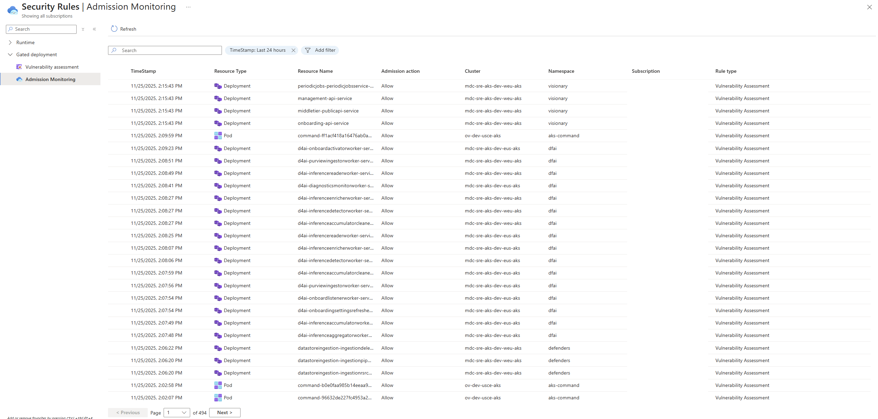Sort by Admission action column header
878x419 pixels.
[400, 71]
